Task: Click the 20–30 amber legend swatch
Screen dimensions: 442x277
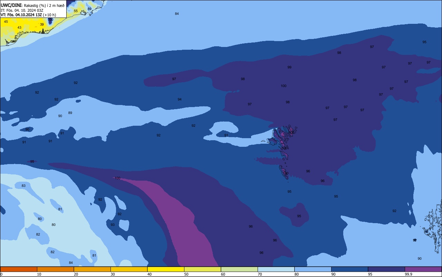Action: point(92,269)
